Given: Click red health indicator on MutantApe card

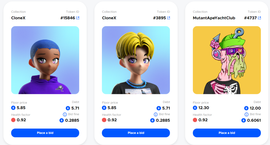Looking at the screenshot, I should coord(195,120).
